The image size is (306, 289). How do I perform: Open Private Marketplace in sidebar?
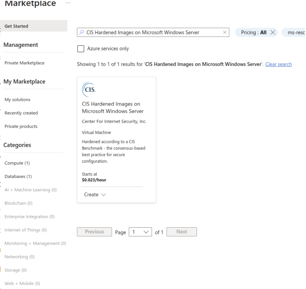[x=25, y=63]
